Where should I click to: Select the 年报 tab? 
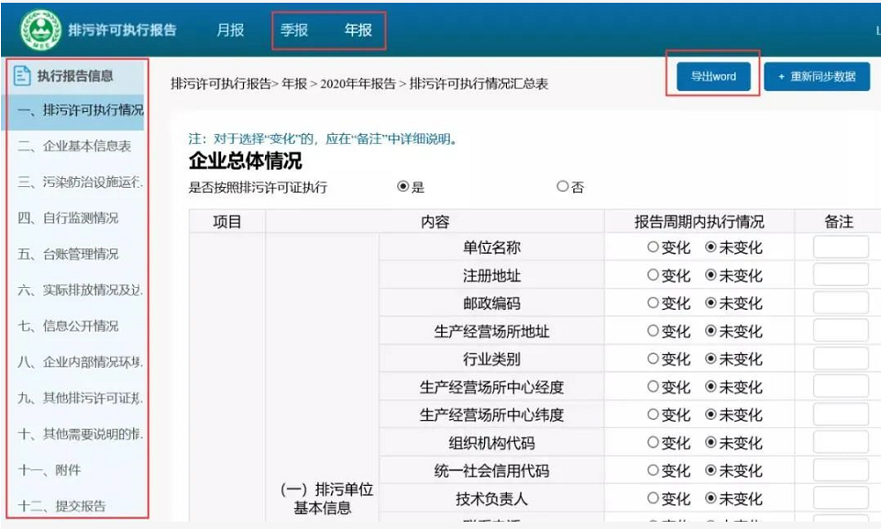358,30
